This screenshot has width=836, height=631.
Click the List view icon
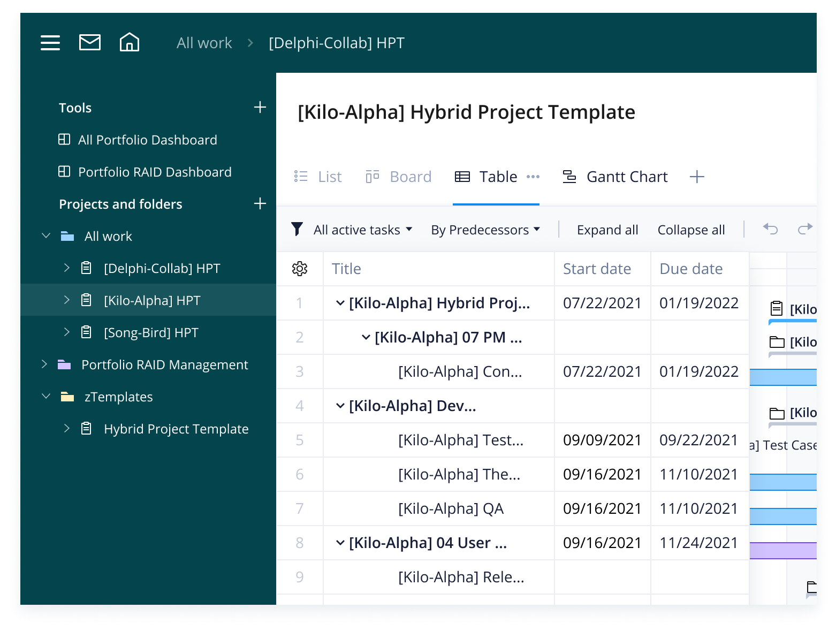pos(301,177)
